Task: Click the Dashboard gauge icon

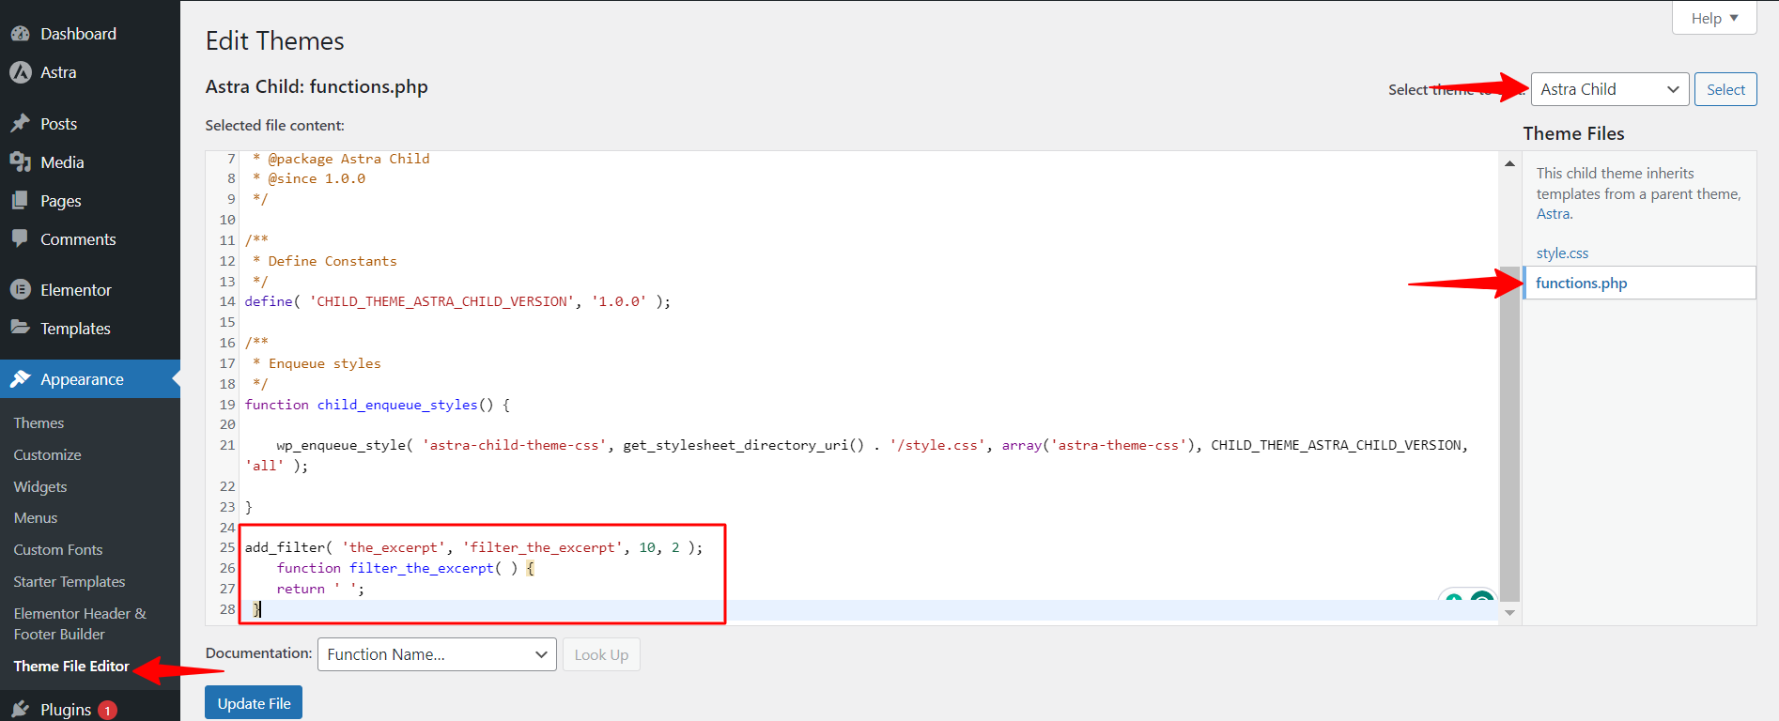Action: (21, 34)
